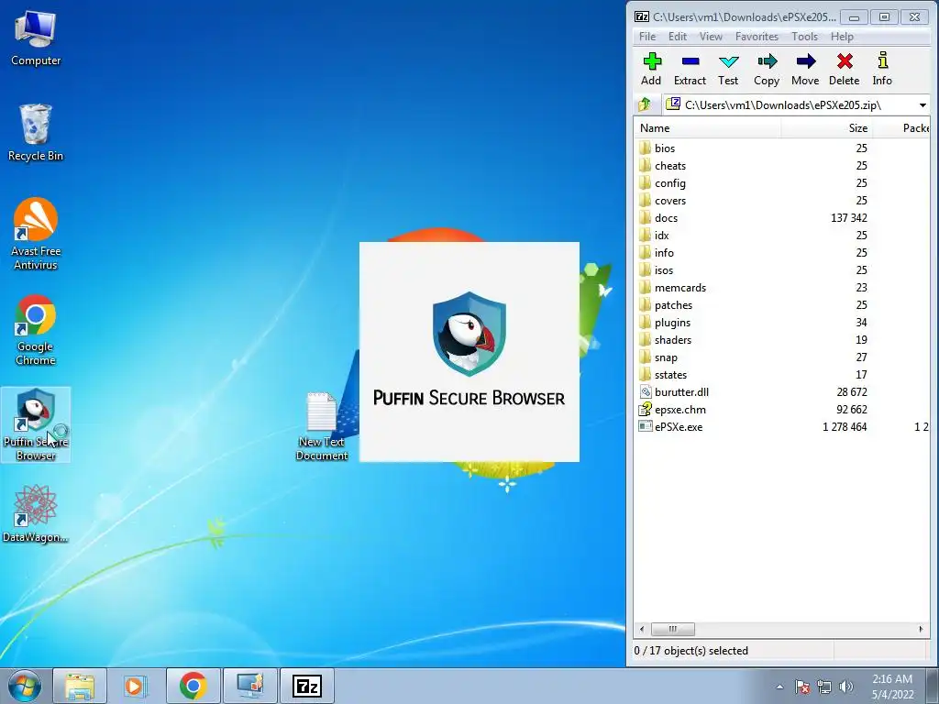Open the Windows Start menu
The height and width of the screenshot is (704, 939).
point(25,686)
